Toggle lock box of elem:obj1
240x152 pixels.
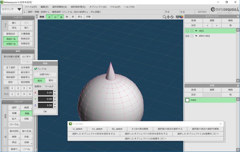pyautogui.click(x=192, y=36)
